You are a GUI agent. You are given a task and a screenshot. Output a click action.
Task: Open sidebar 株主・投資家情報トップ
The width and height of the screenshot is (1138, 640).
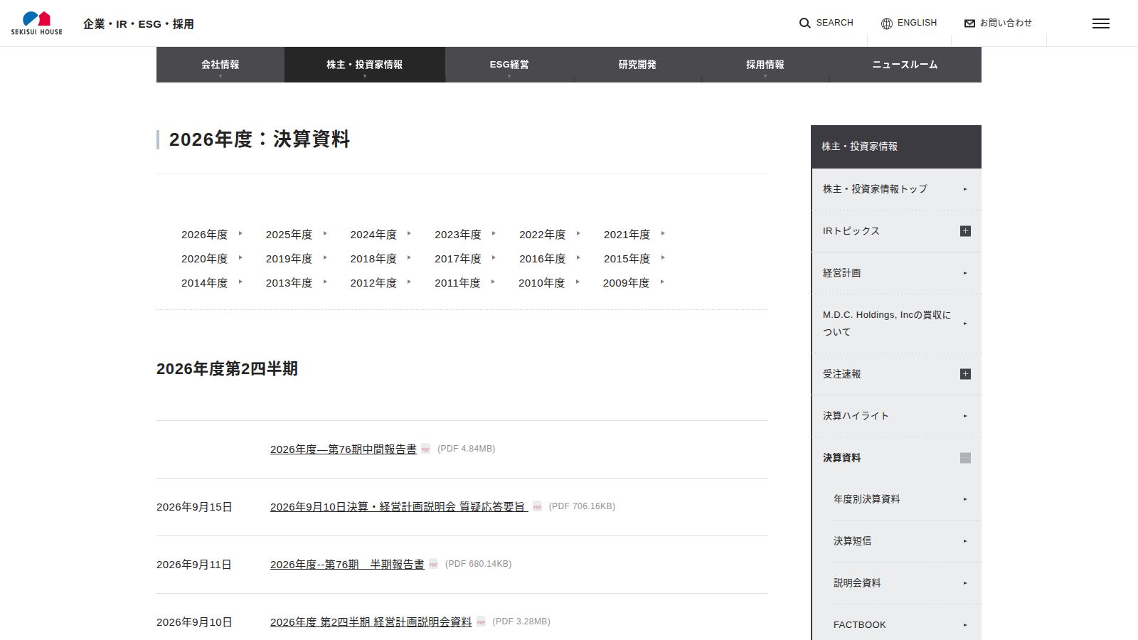tap(896, 189)
